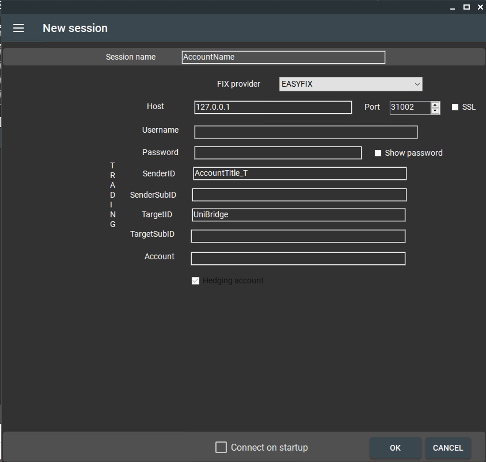
Task: Minimize the New session window
Action: [x=452, y=7]
